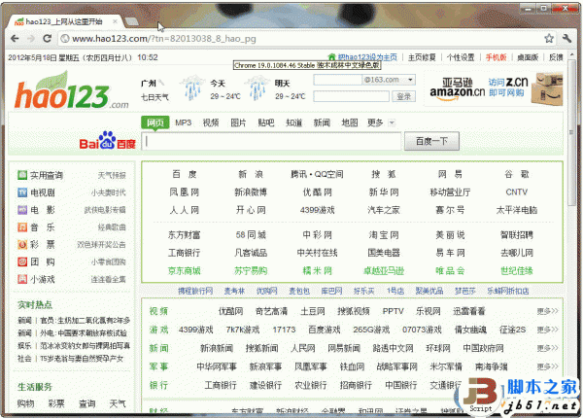Expand 更多 in the 军事 row
This screenshot has width=583, height=418.
[547, 366]
